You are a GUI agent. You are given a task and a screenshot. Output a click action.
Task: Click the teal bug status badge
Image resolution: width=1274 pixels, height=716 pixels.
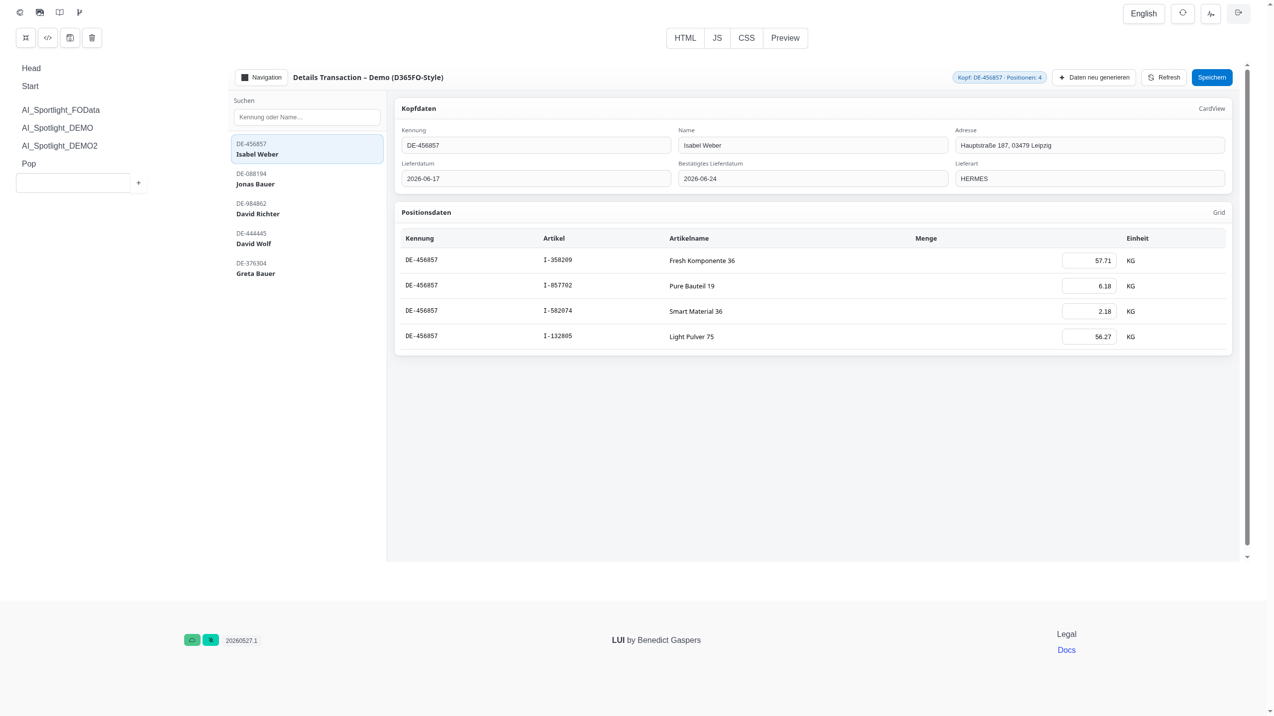tap(211, 640)
